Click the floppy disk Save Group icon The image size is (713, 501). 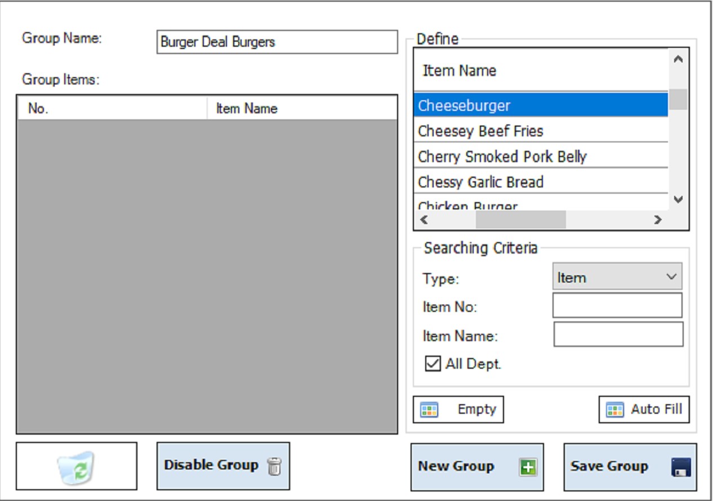pos(681,467)
